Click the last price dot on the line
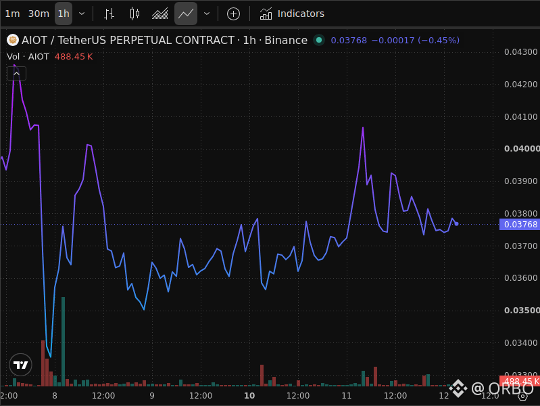Screen dimensions: 540x406 coord(457,224)
